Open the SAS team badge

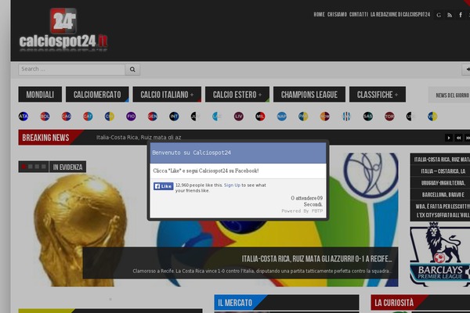point(368,117)
